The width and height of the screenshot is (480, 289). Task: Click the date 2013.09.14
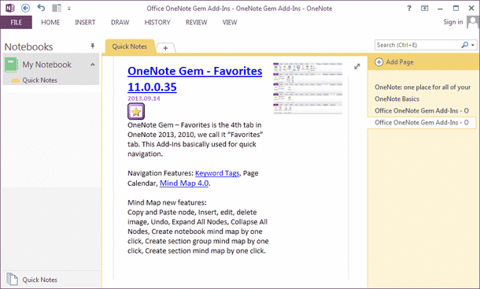pos(143,98)
